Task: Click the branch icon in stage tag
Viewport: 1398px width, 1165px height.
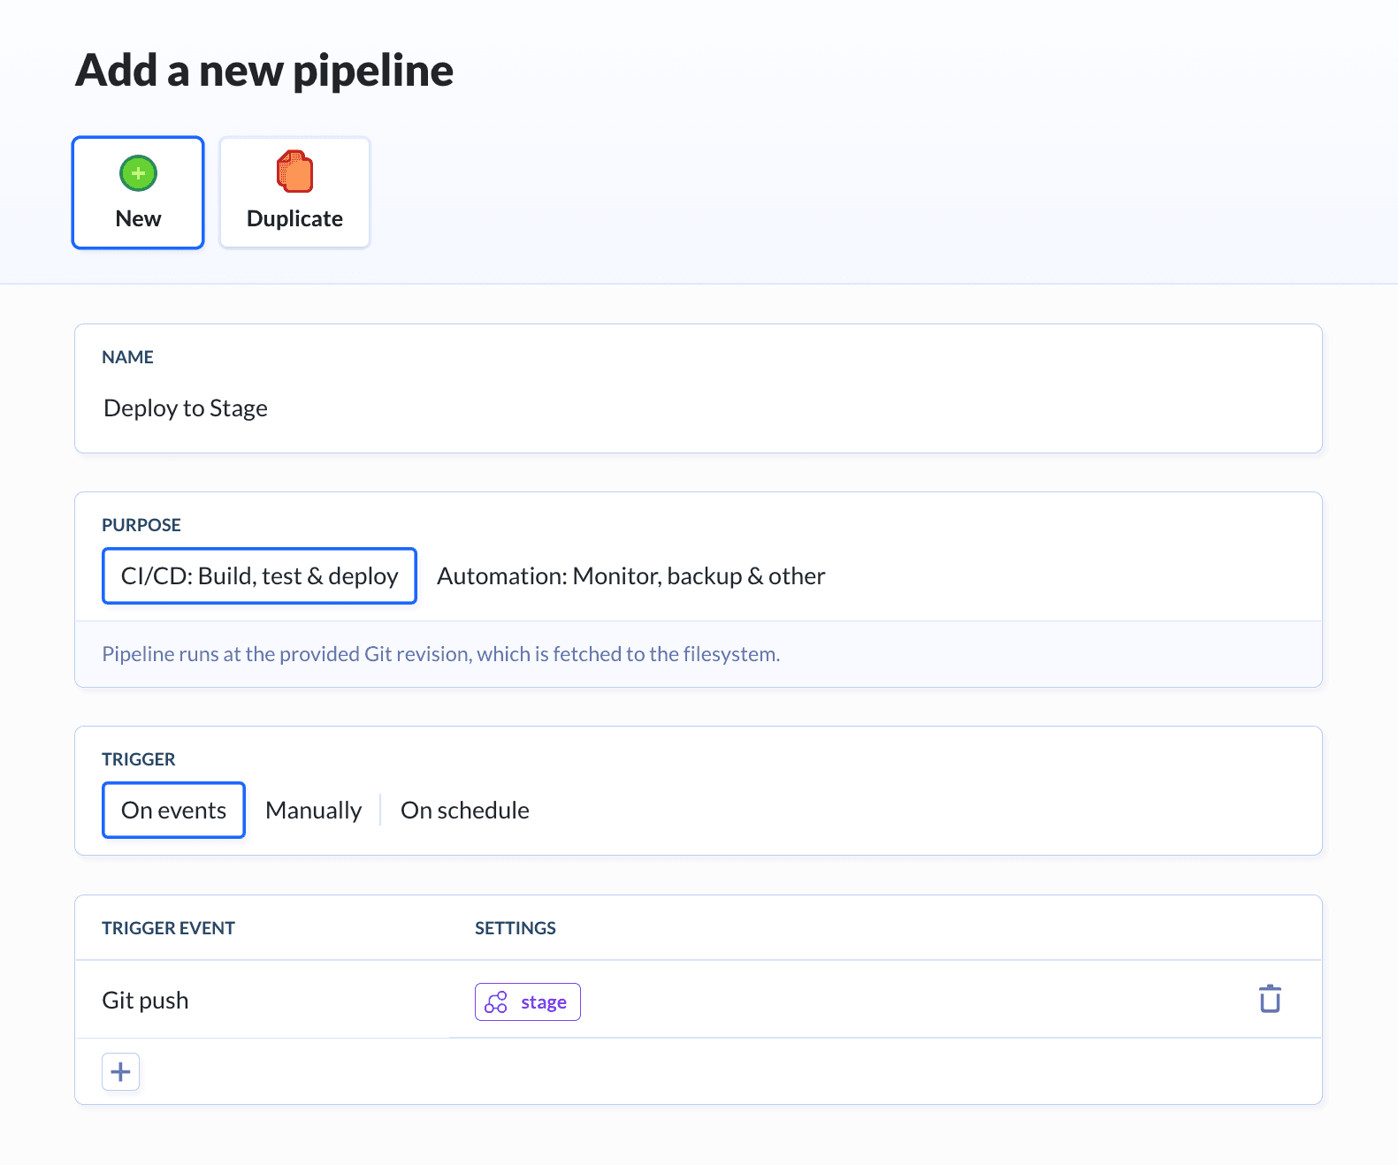Action: [x=496, y=1002]
